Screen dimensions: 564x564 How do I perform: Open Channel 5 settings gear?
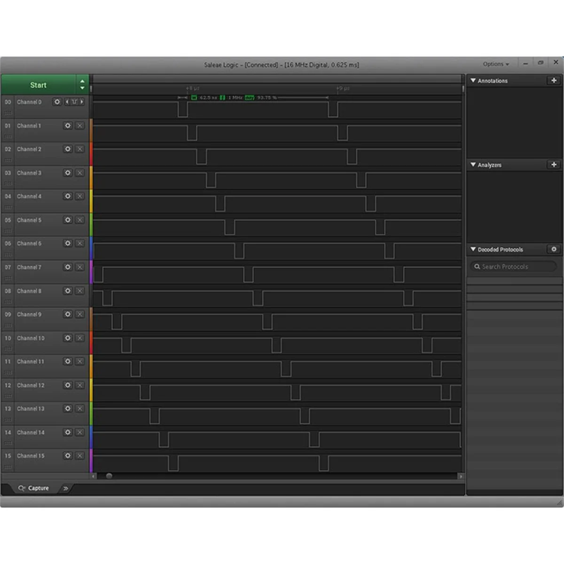[68, 220]
